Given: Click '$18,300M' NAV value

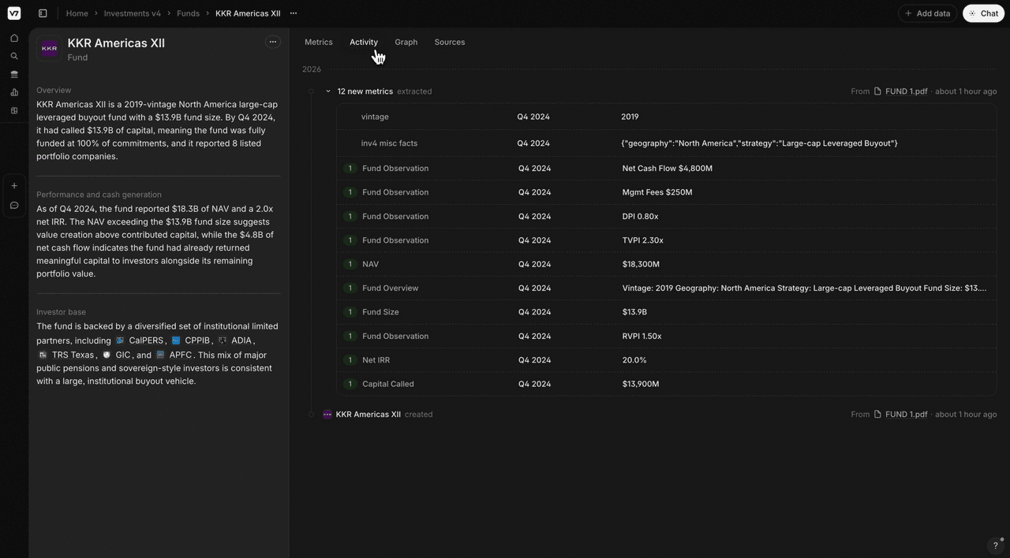Looking at the screenshot, I should tap(641, 264).
